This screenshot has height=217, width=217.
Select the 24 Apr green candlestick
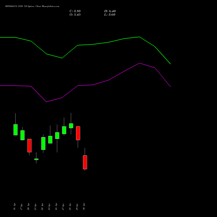tap(57, 135)
